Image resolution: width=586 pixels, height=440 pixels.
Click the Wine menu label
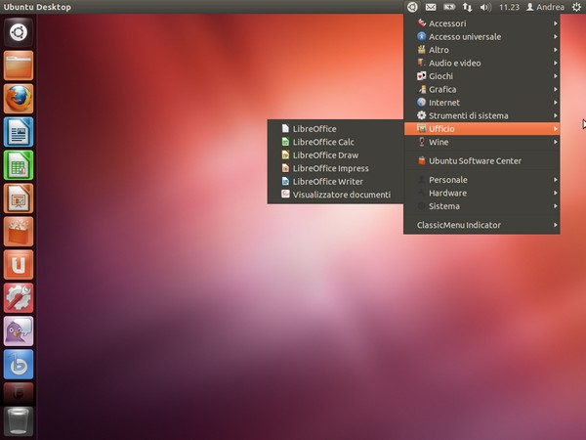pyautogui.click(x=439, y=142)
